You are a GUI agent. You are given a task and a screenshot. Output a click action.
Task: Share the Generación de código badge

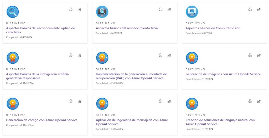point(80,101)
